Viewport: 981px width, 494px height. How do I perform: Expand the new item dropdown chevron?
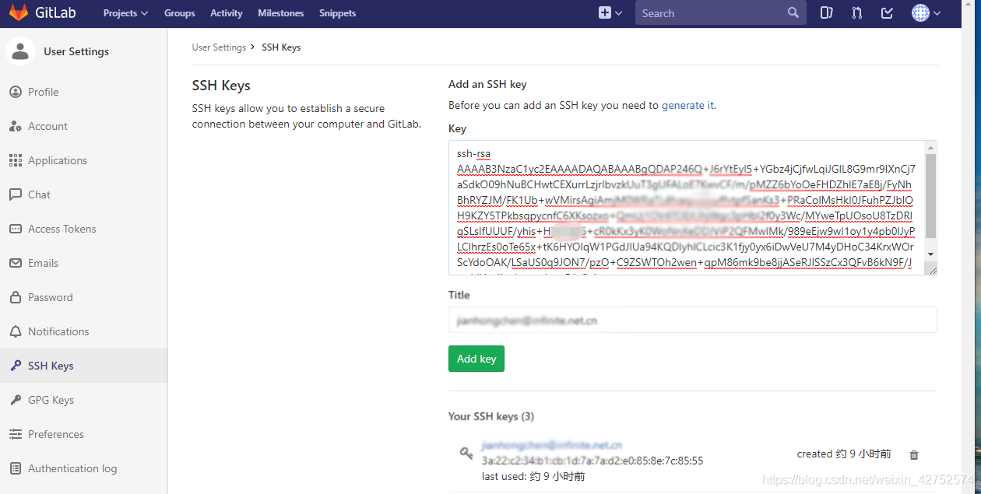(619, 13)
